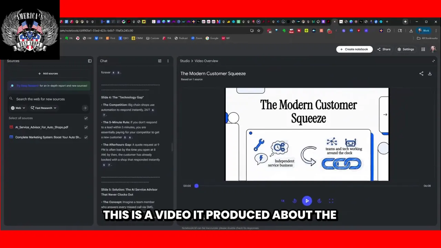
Task: Deselect the AI_Service_Advisor_For_Auto_Shops.pdf source
Action: 86,127
